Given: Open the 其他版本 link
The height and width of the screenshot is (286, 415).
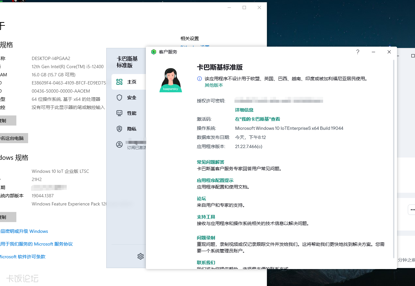Looking at the screenshot, I should [214, 85].
